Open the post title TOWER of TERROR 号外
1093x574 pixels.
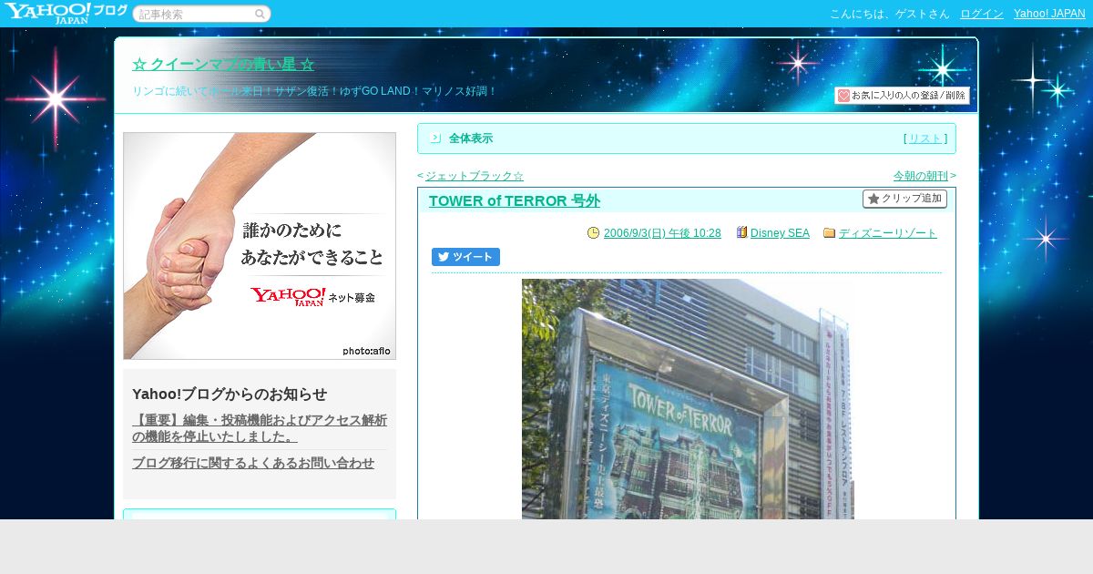click(514, 201)
